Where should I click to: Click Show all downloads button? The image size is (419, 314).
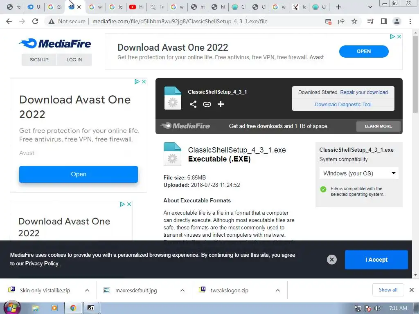388,290
